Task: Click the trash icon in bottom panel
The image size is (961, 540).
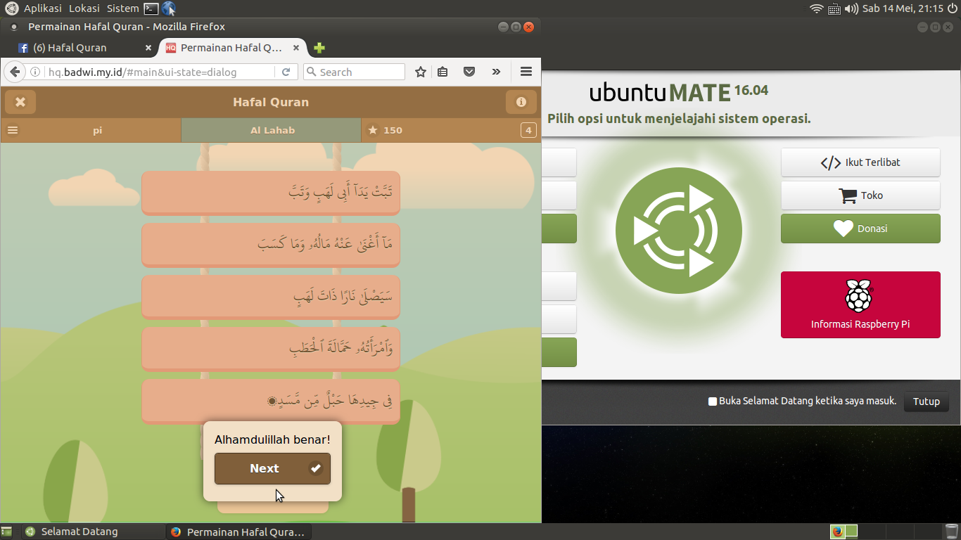Action: [x=951, y=532]
